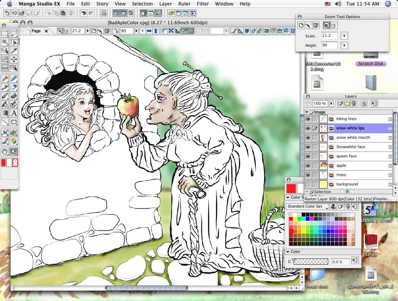Hide the snow white mouth layer

(308, 138)
